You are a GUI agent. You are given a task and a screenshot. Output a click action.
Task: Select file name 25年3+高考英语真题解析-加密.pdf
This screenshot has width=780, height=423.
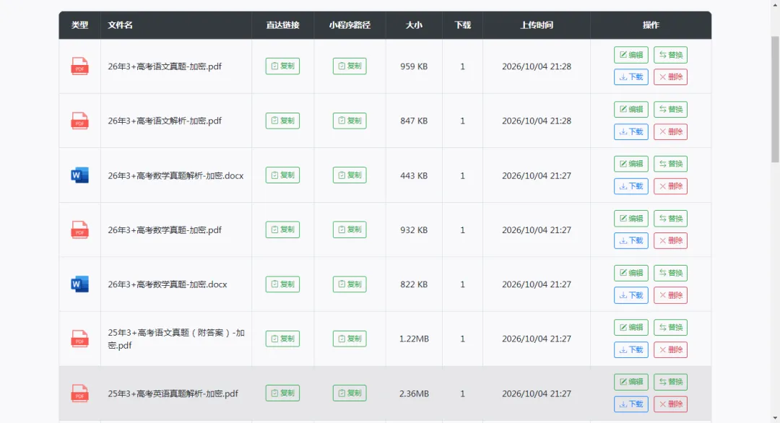[173, 393]
